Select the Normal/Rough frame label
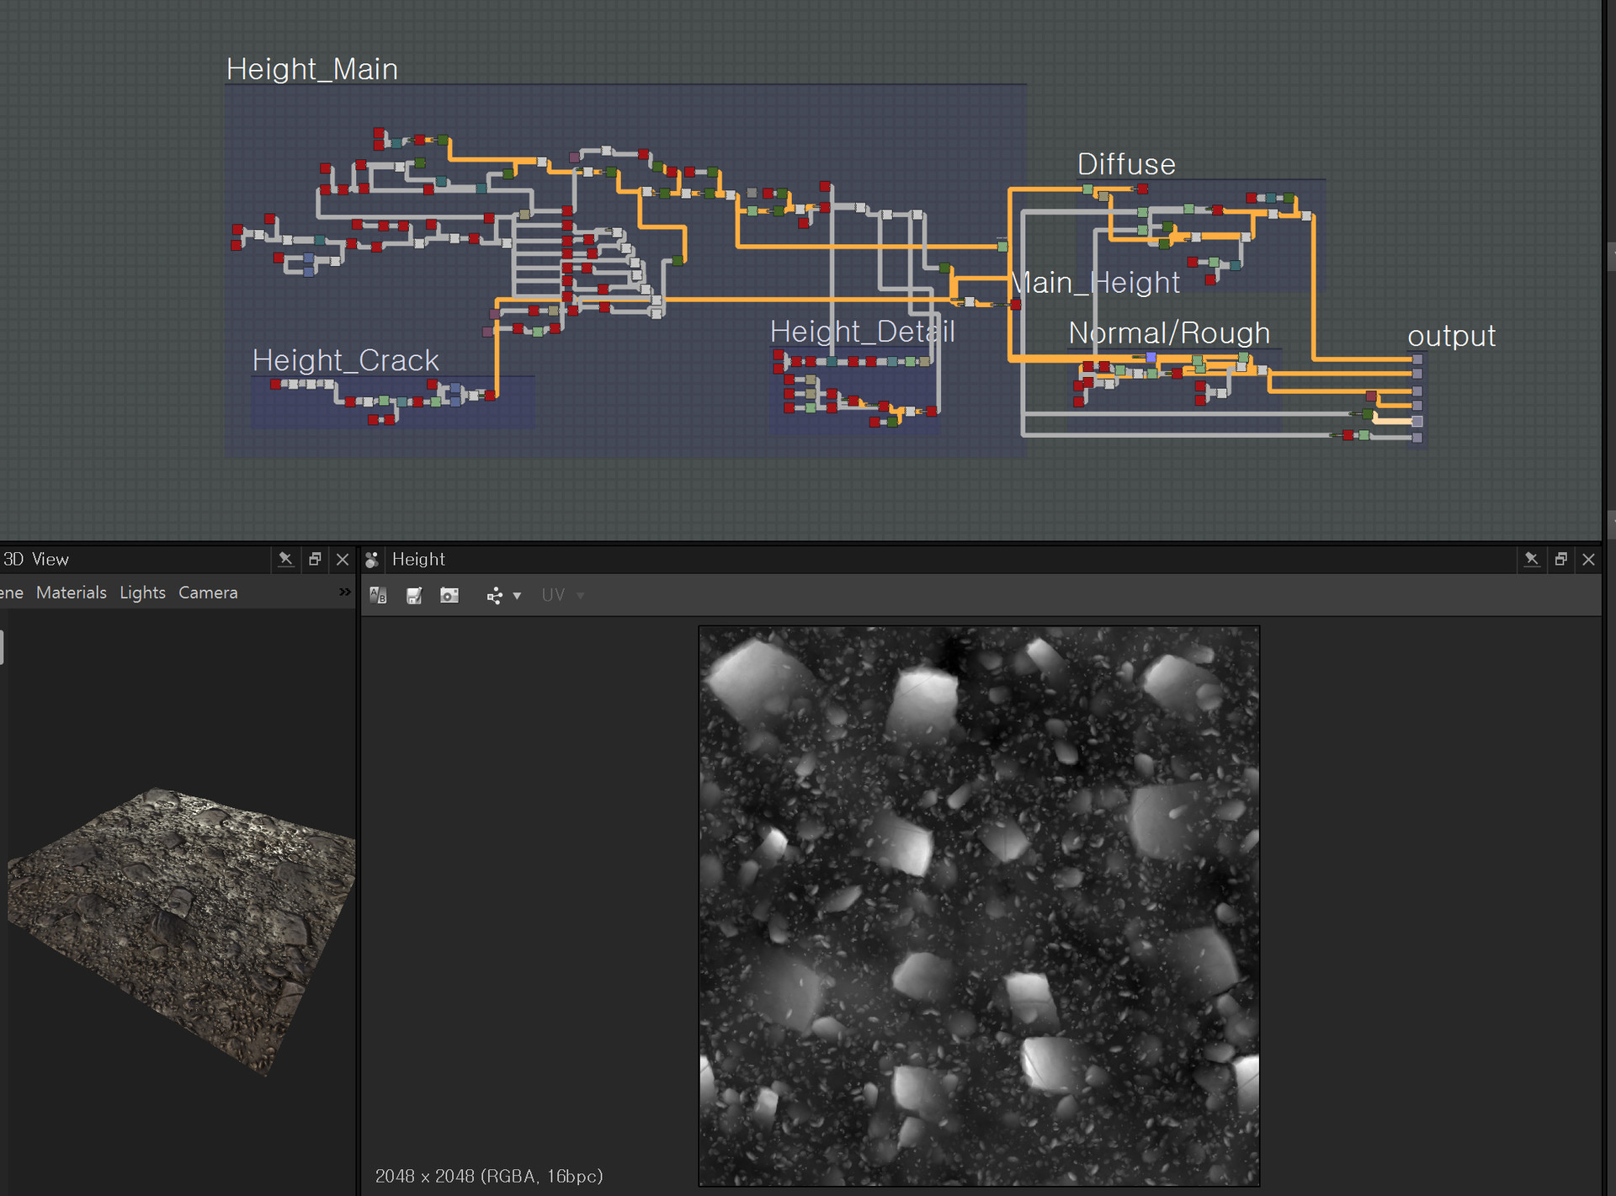Viewport: 1616px width, 1196px height. click(1169, 333)
